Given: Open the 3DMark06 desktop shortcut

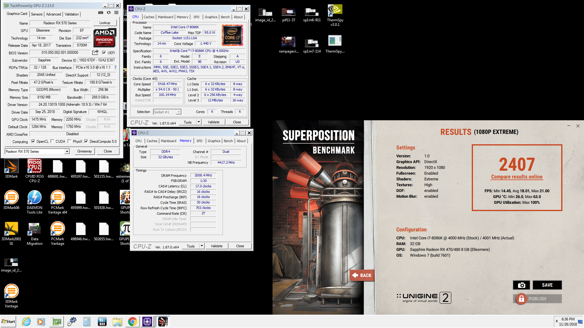Looking at the screenshot, I should point(11,200).
